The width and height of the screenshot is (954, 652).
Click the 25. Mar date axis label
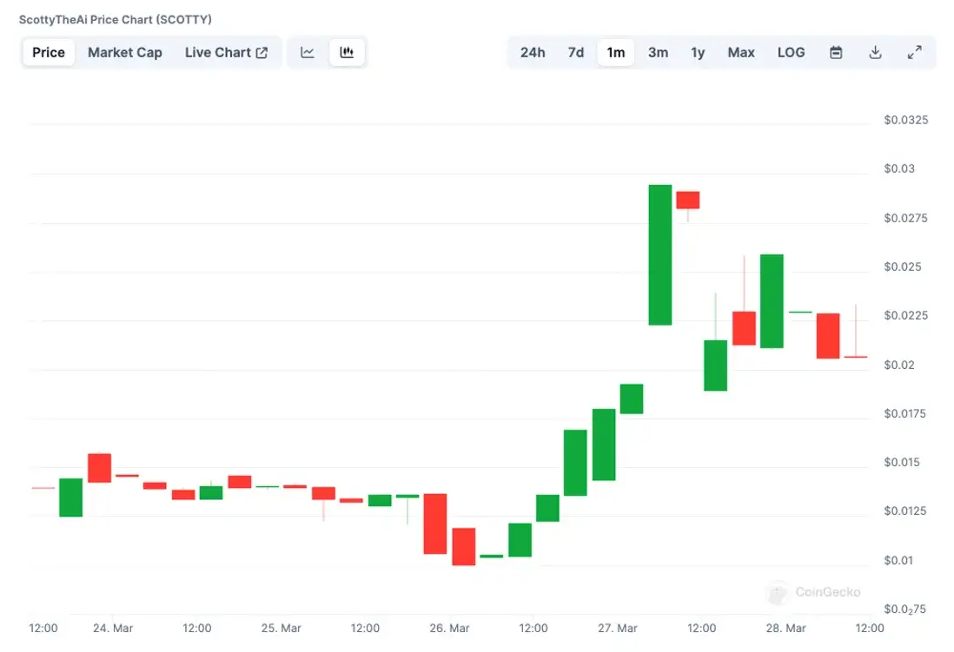[x=282, y=629]
